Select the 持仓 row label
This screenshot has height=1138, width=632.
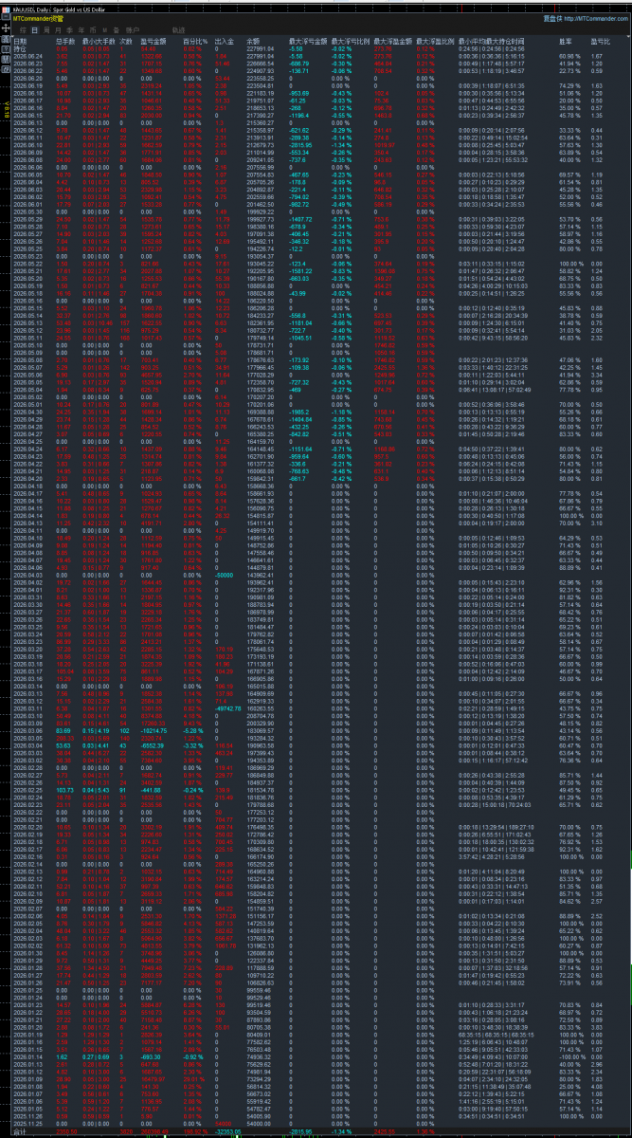pos(20,48)
